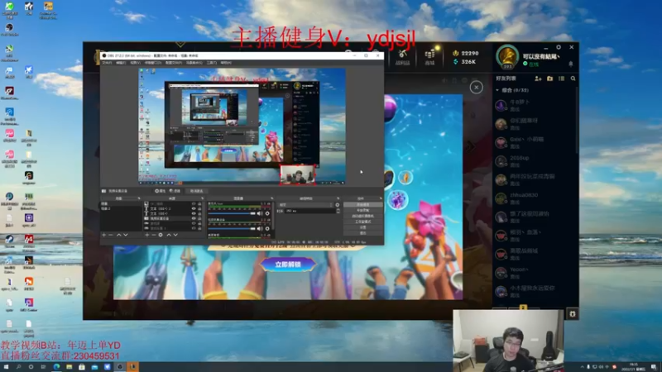Click the friends list vertical scrollbar
662x372 pixels.
577,120
